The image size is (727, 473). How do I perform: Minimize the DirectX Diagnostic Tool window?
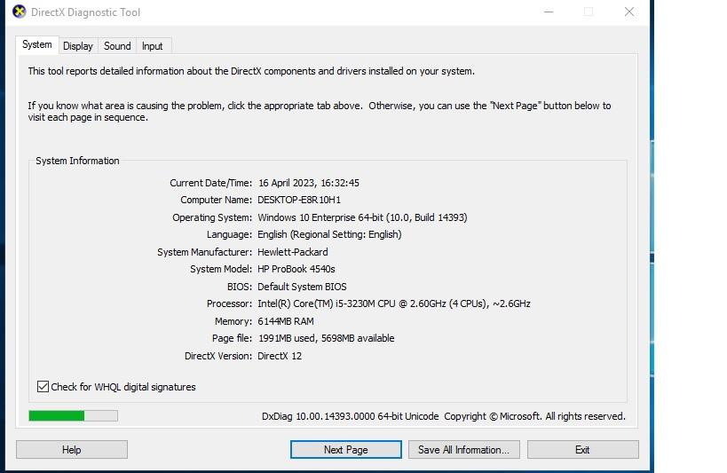point(549,12)
